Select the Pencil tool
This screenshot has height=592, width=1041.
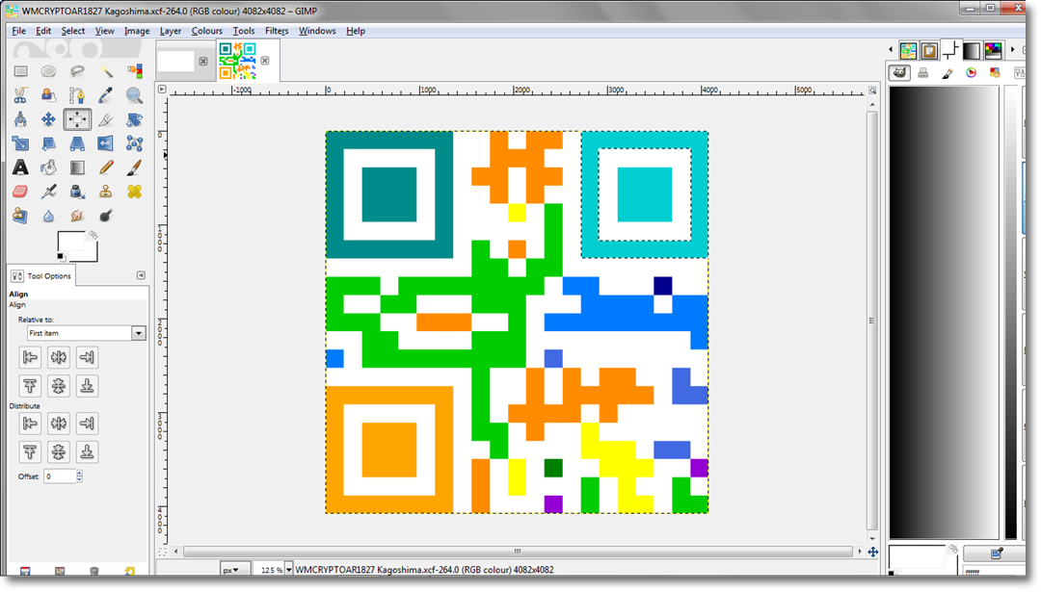106,167
